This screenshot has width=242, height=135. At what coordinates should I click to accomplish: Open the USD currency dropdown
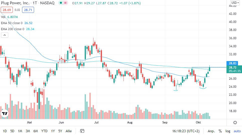235,3
